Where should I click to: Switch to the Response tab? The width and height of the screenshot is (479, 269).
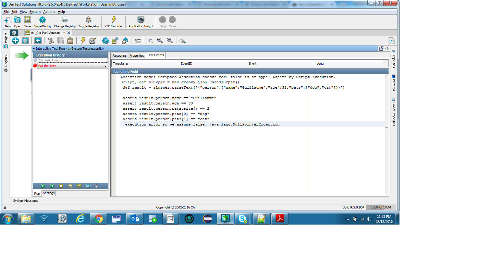pyautogui.click(x=120, y=55)
